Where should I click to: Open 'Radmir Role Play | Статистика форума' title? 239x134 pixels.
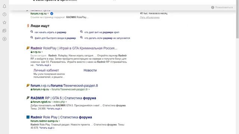click(x=61, y=117)
